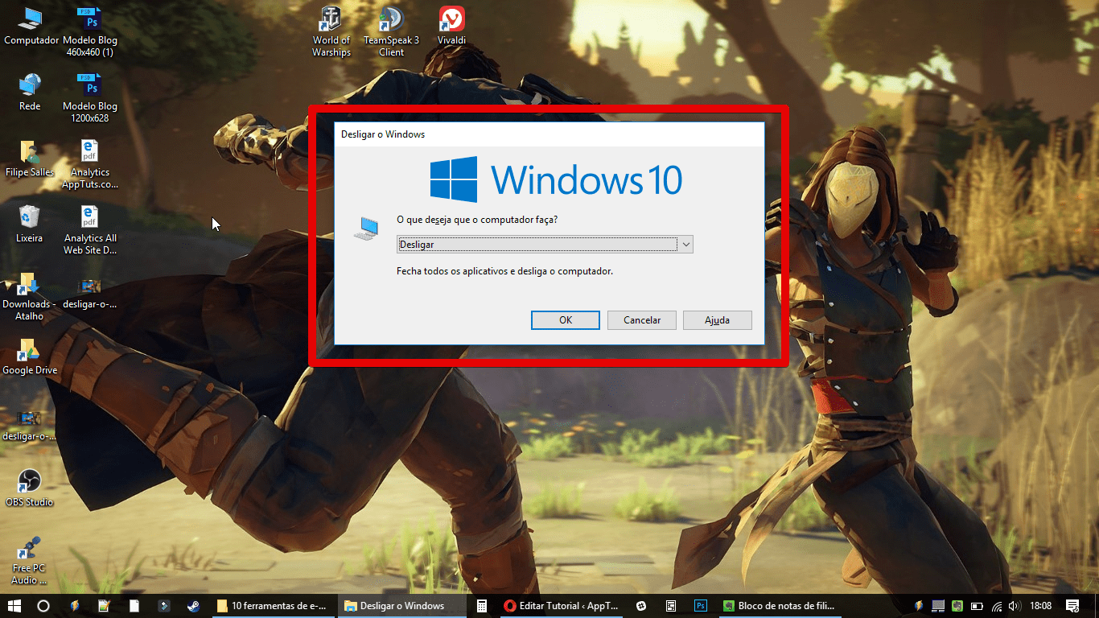The height and width of the screenshot is (618, 1099).
Task: Launch World of Warships from desktop
Action: pos(331,31)
